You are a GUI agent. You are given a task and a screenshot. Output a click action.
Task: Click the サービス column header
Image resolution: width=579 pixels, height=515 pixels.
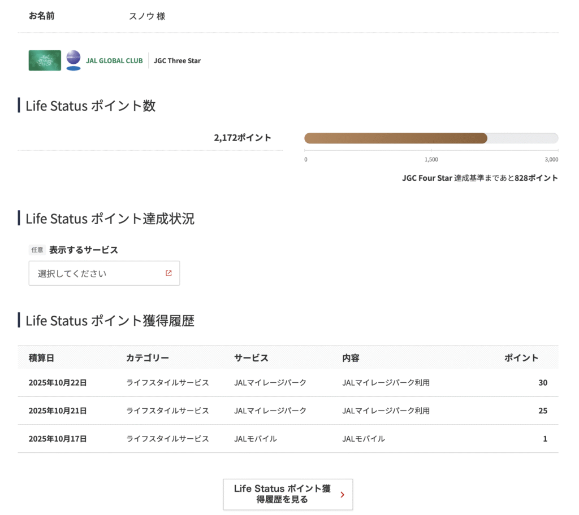pos(251,358)
